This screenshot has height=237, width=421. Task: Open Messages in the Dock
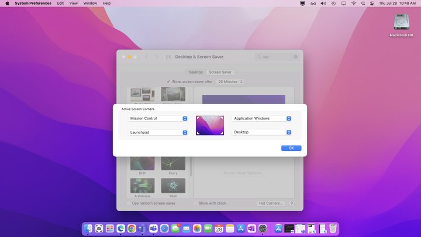click(x=175, y=228)
